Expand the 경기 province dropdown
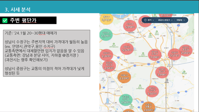 coord(150,20)
